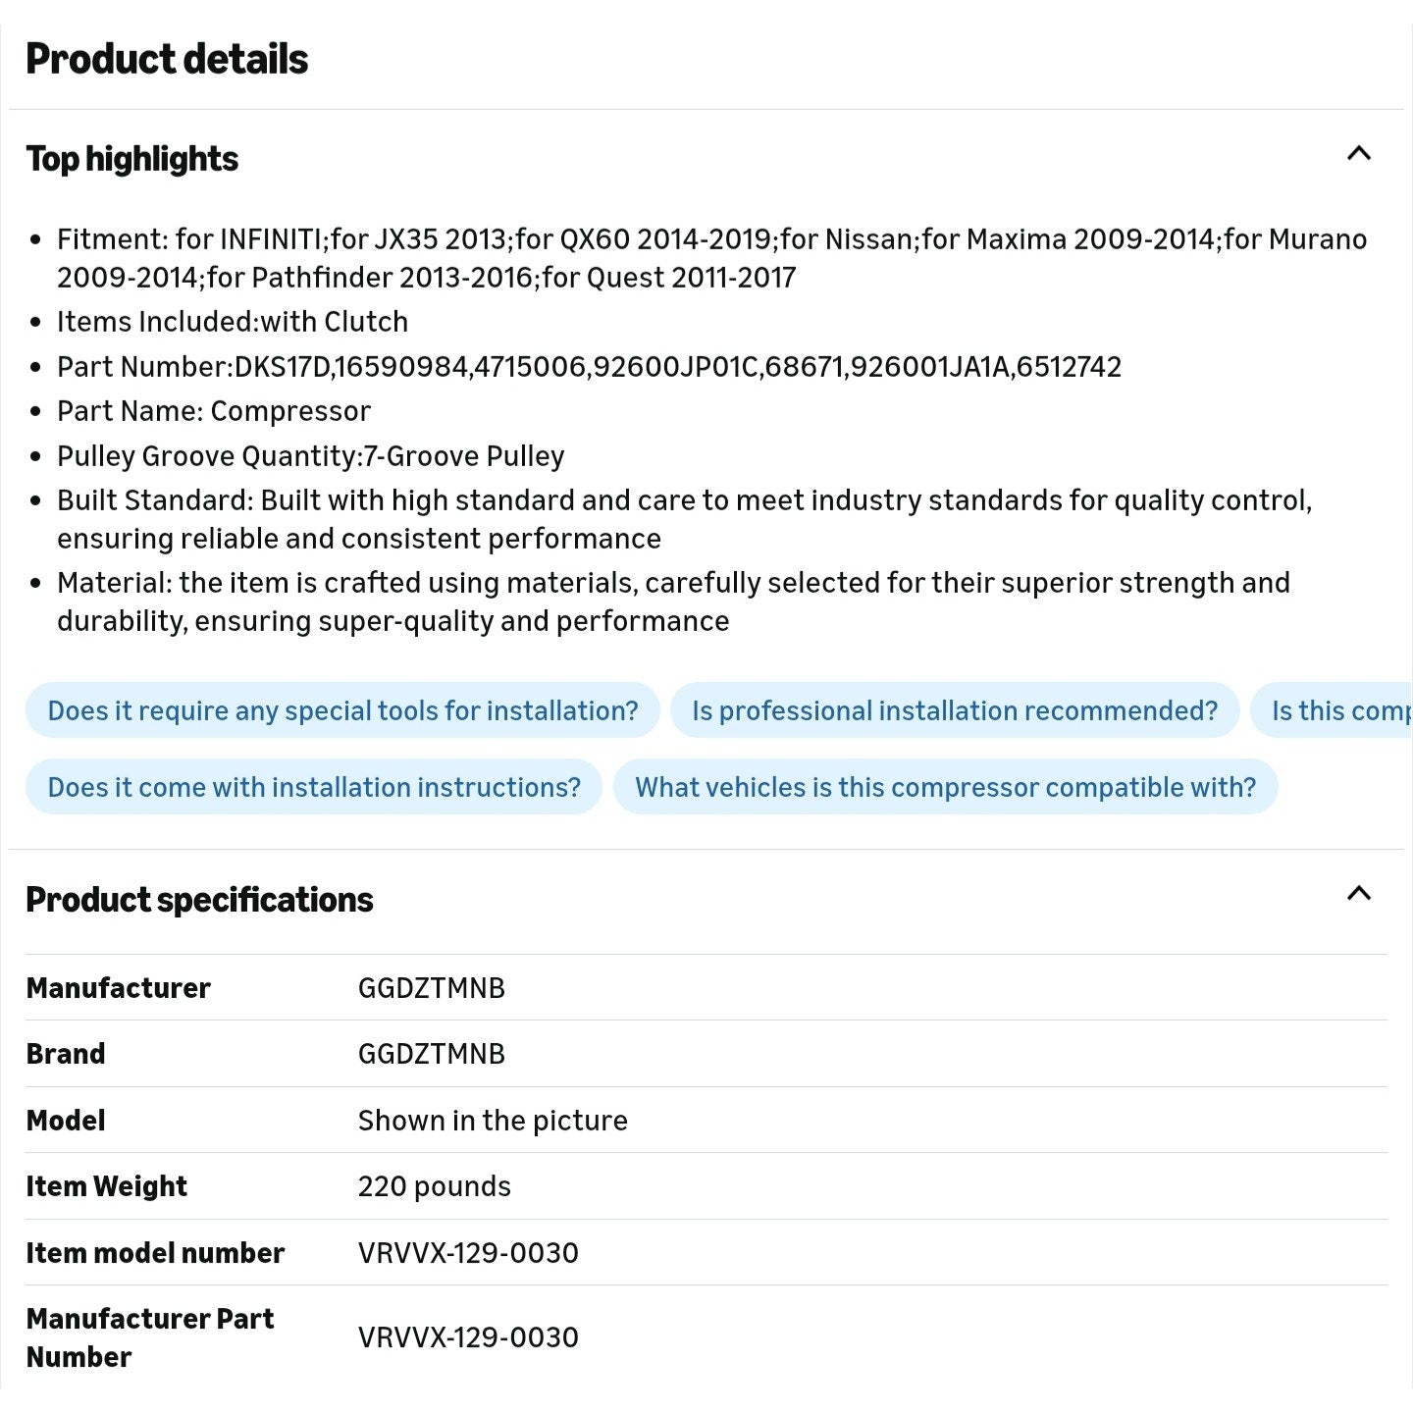Click the Manufacturer value GGDZTMNB

pos(431,988)
